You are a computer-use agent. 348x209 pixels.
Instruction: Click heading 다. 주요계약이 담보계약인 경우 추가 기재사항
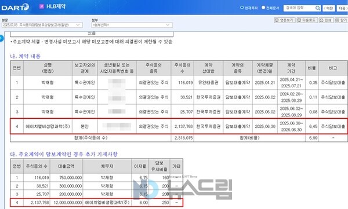[x=64, y=154]
